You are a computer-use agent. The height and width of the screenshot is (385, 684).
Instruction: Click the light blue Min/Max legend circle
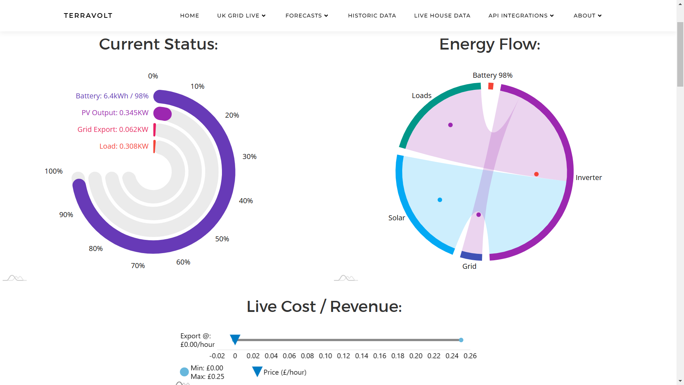[184, 372]
